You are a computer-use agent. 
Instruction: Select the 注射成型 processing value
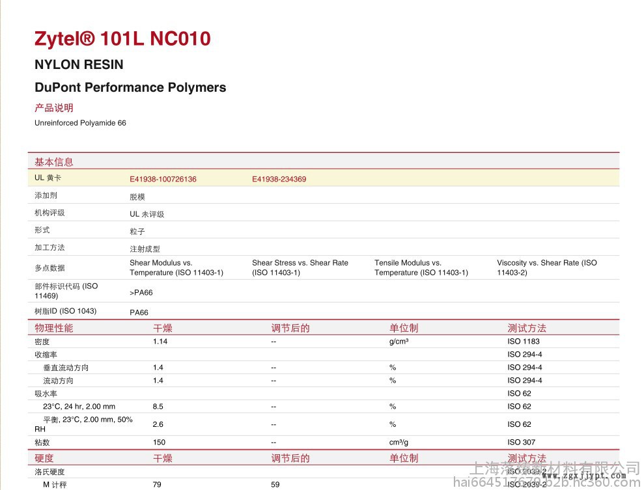(145, 249)
